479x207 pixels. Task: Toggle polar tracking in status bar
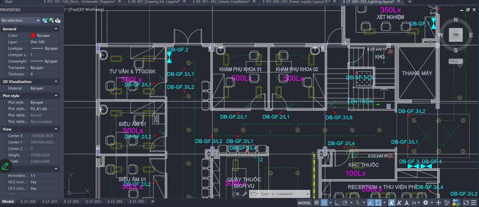coord(345,203)
